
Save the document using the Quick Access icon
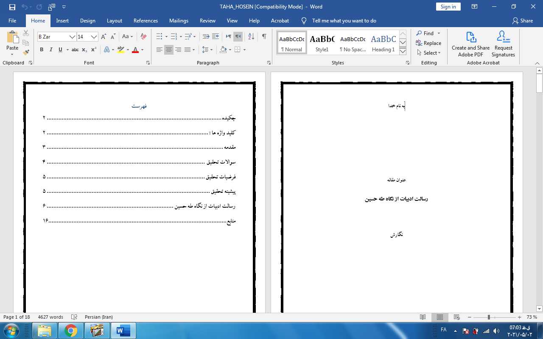[12, 7]
